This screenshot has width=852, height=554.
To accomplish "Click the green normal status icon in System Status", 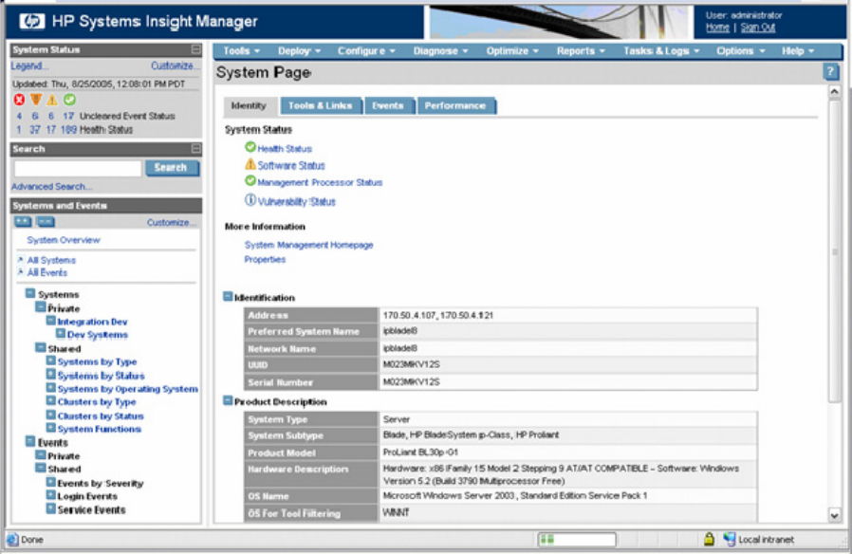I will (69, 100).
